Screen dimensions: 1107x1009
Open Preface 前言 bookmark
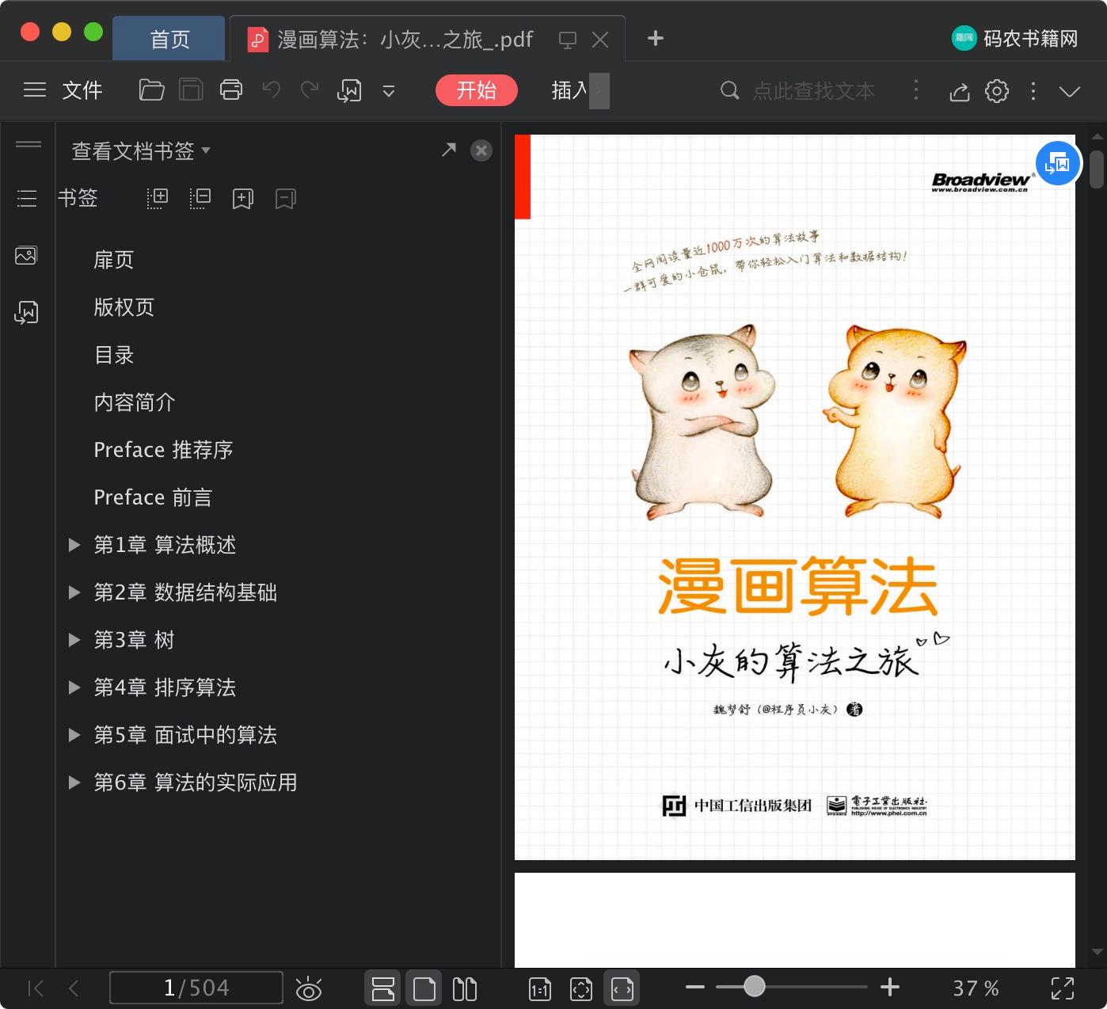click(x=153, y=497)
